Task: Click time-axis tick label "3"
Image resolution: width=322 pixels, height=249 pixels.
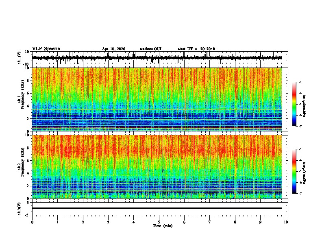Action: [108, 222]
